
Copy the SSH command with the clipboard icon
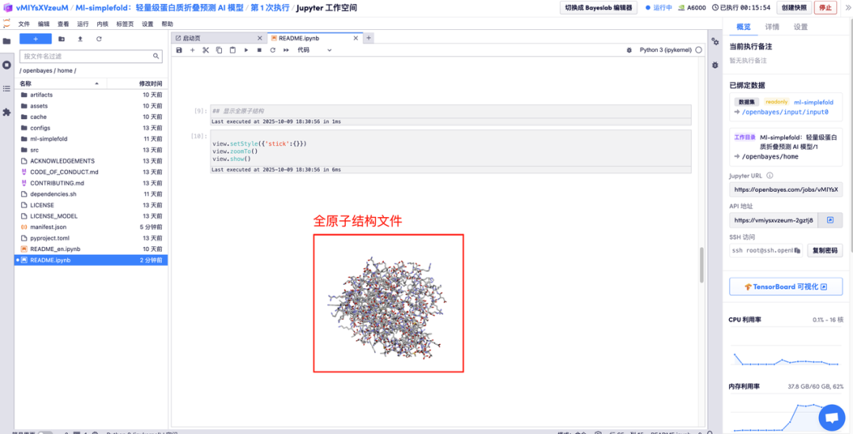[797, 251]
